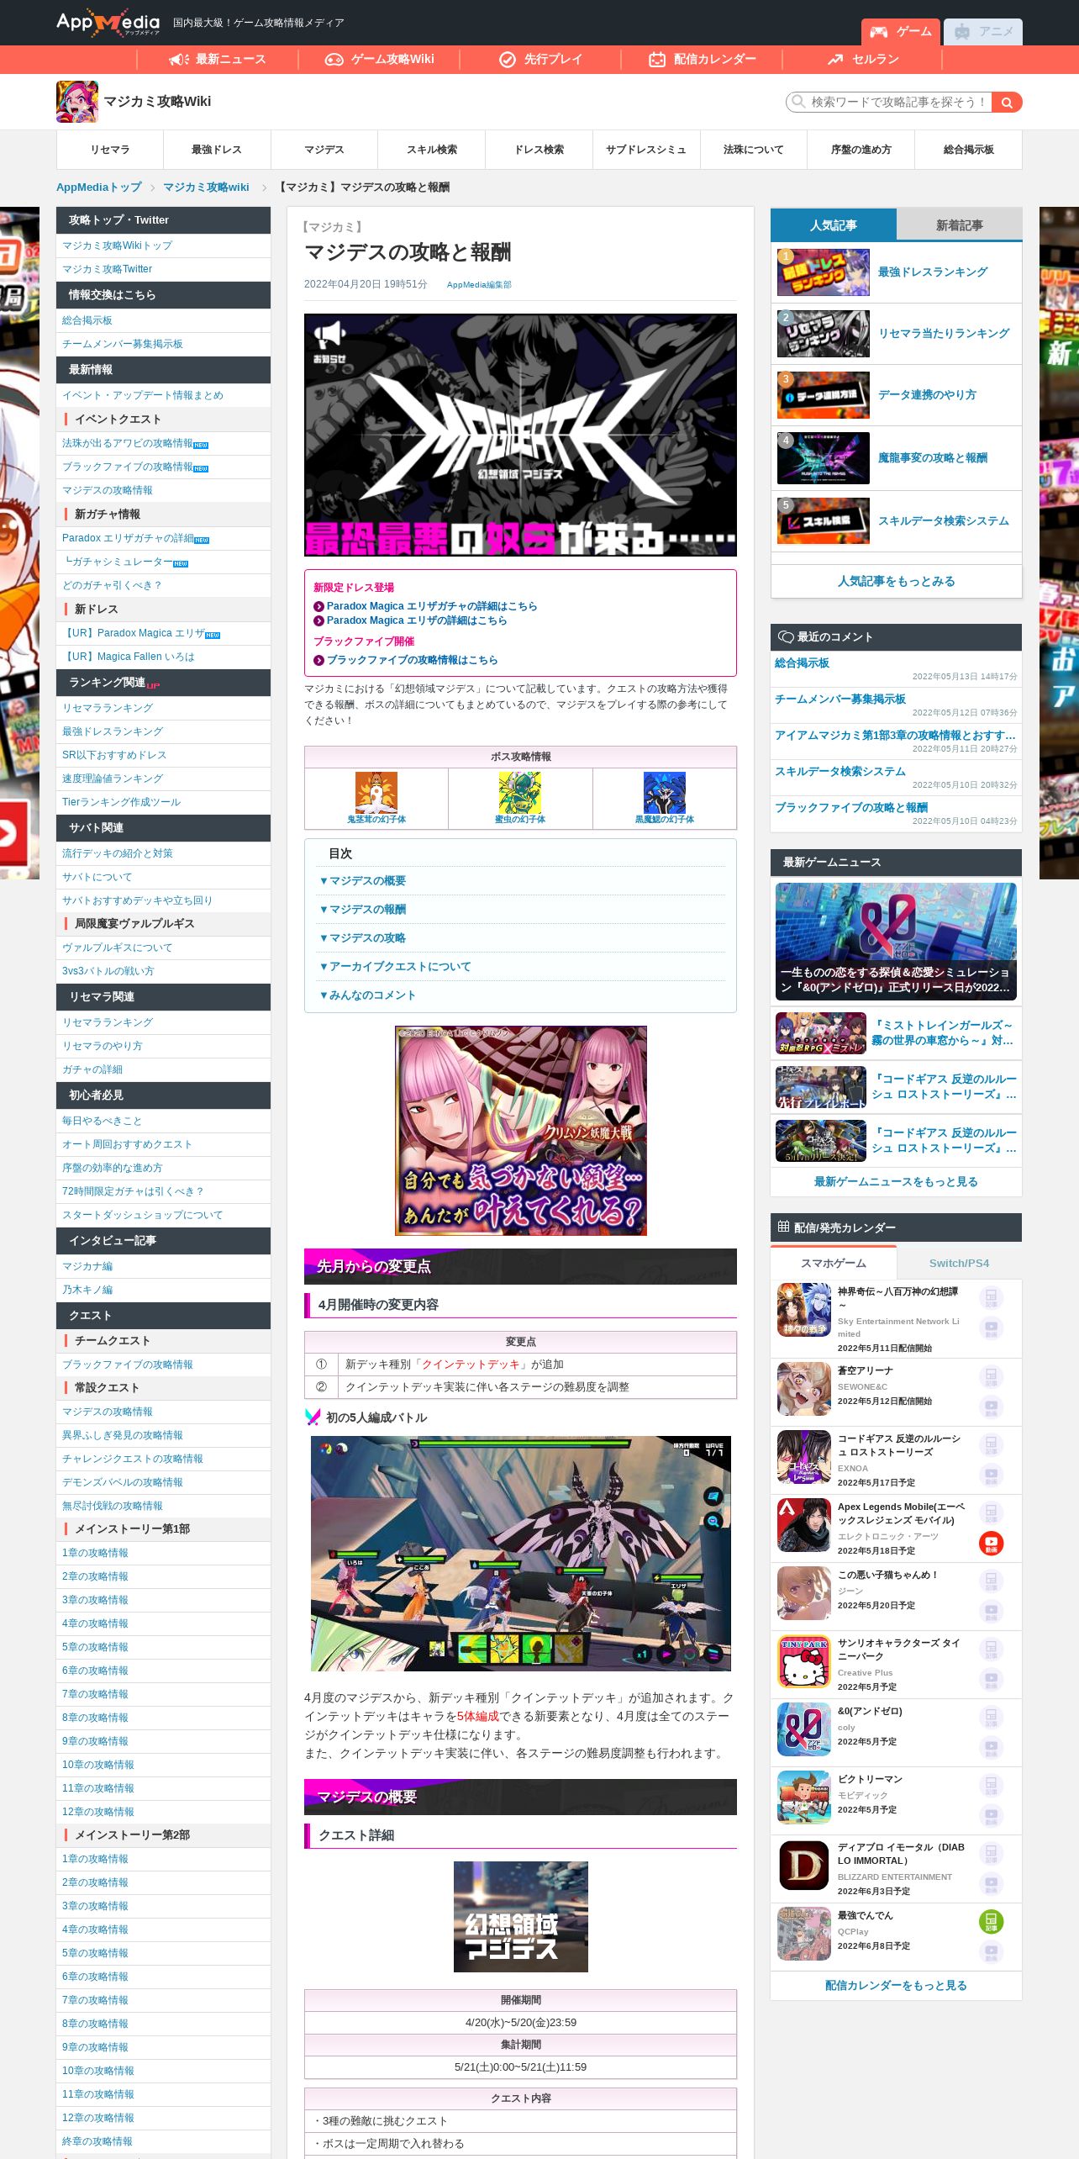Viewport: 1079px width, 2159px height.
Task: Click red video icon for Apex Legends Mobile
Action: [x=991, y=1544]
